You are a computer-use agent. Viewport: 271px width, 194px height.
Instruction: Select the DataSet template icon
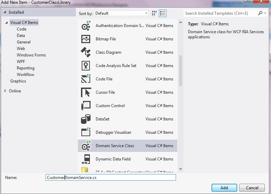[86, 119]
